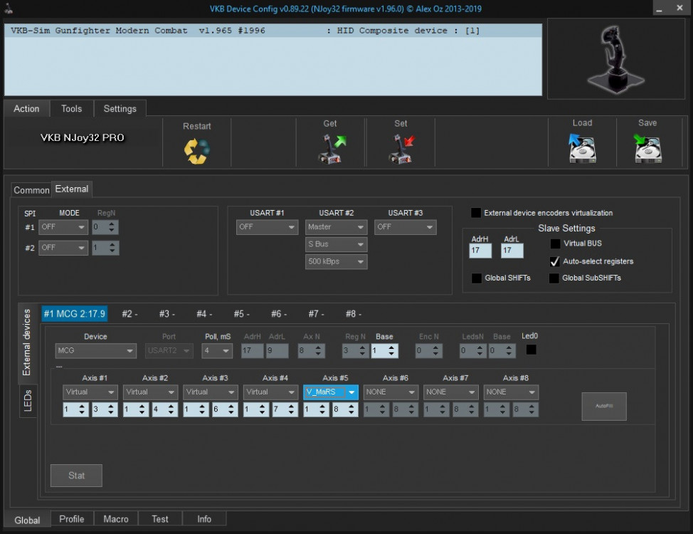Click the Save to disk icon
This screenshot has height=534, width=693.
pos(647,149)
